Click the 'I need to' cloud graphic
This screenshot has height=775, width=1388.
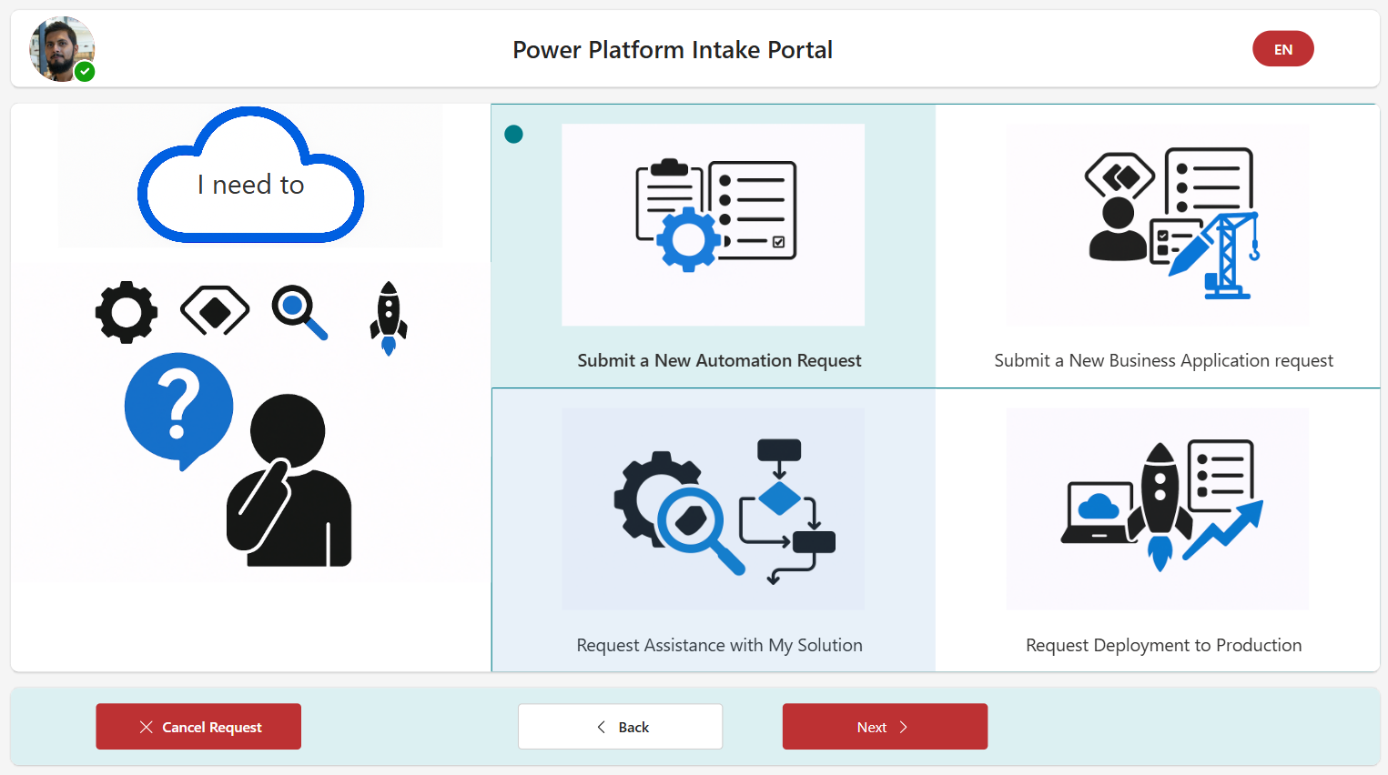click(250, 176)
